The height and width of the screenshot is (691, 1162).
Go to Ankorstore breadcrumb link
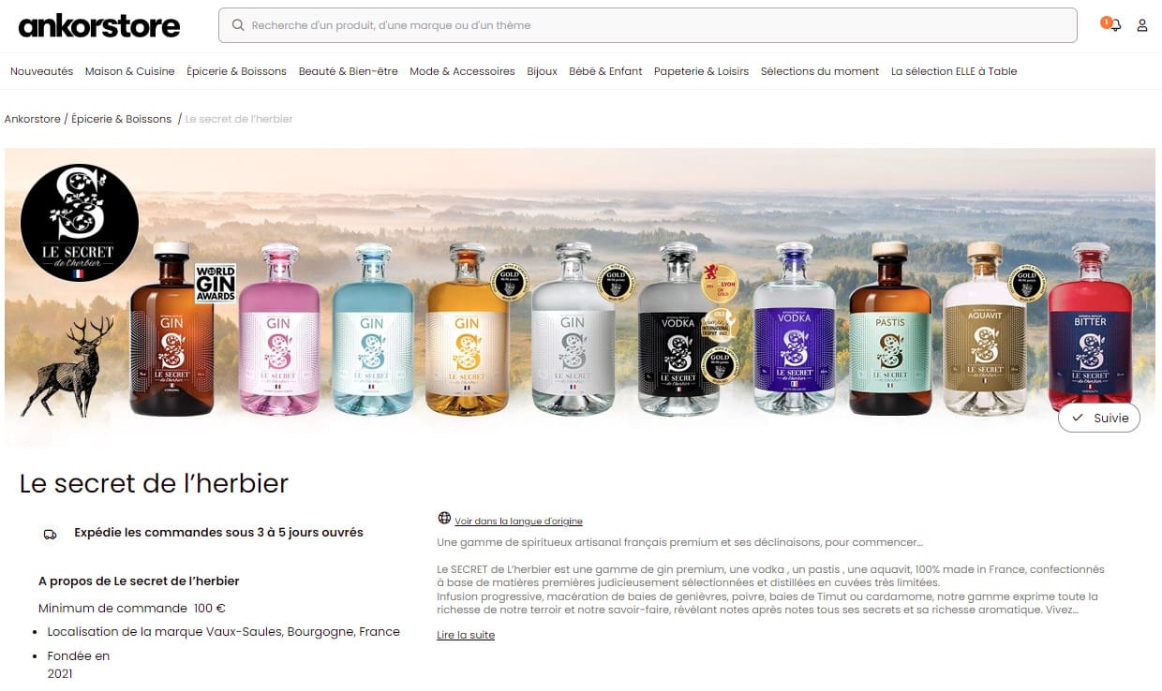click(32, 119)
